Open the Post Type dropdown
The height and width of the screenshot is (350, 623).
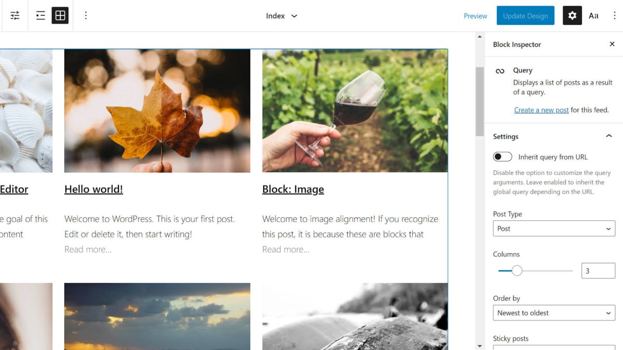[x=554, y=228]
